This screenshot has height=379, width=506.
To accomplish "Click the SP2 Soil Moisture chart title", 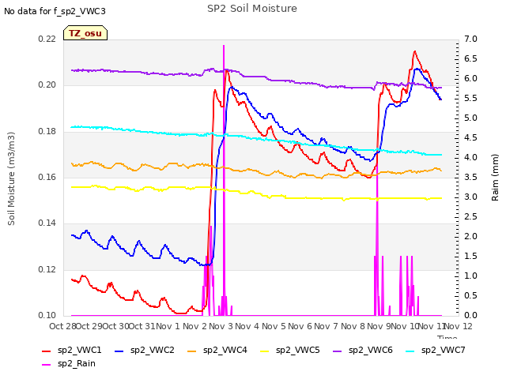I will 252,9.
